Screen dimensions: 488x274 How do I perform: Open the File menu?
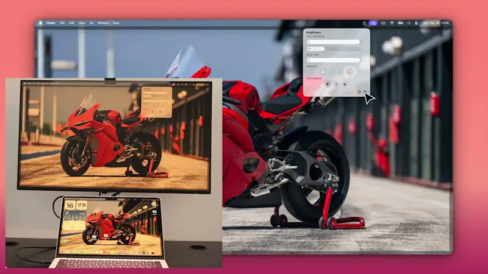pos(62,23)
